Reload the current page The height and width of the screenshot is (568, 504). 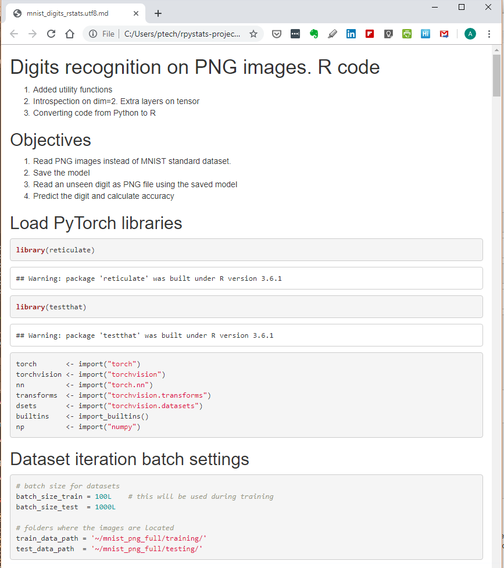click(x=51, y=34)
